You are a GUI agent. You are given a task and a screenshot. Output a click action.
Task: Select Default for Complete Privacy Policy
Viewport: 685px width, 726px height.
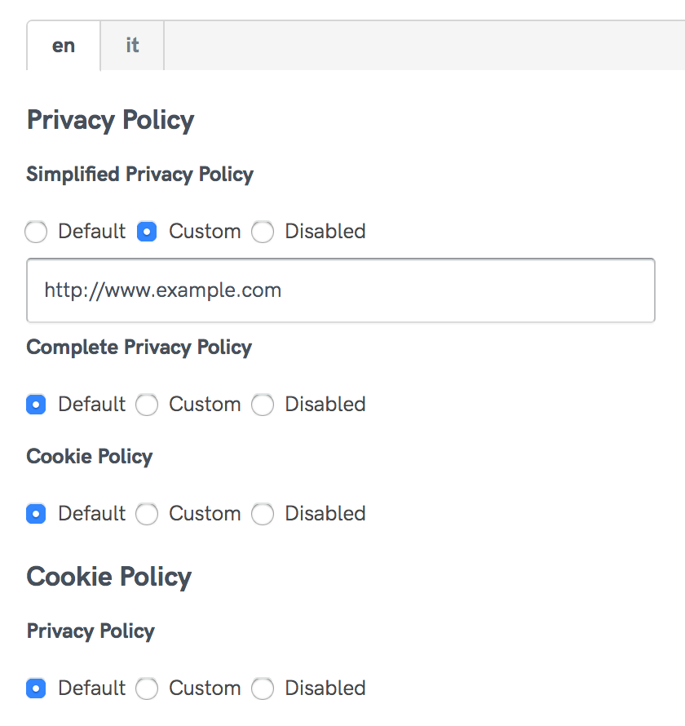point(36,404)
